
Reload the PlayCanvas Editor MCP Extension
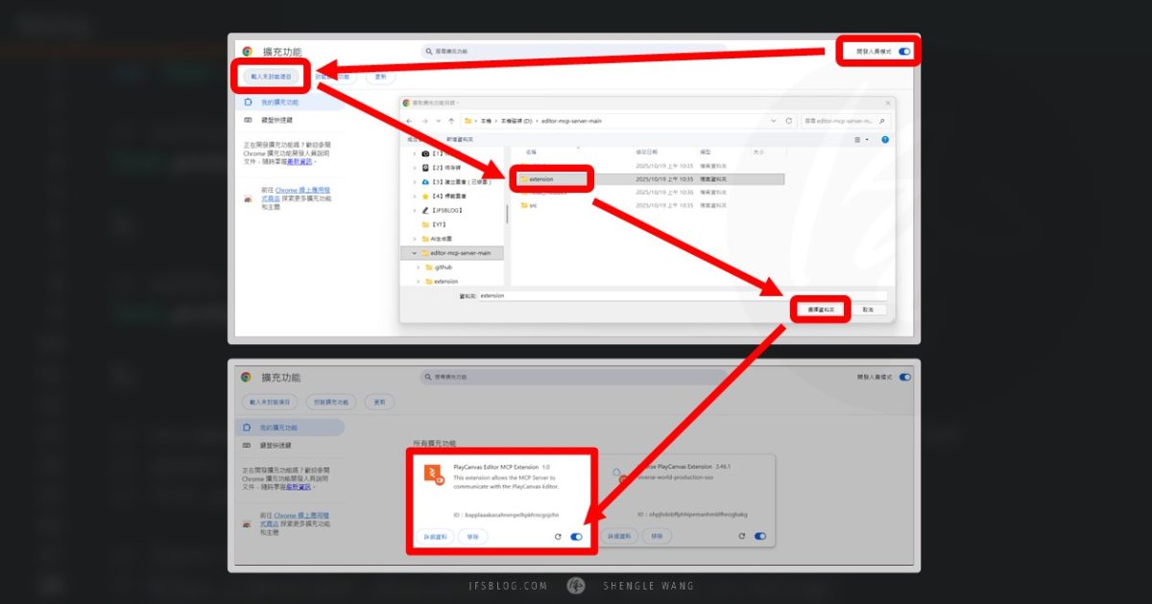pos(558,537)
